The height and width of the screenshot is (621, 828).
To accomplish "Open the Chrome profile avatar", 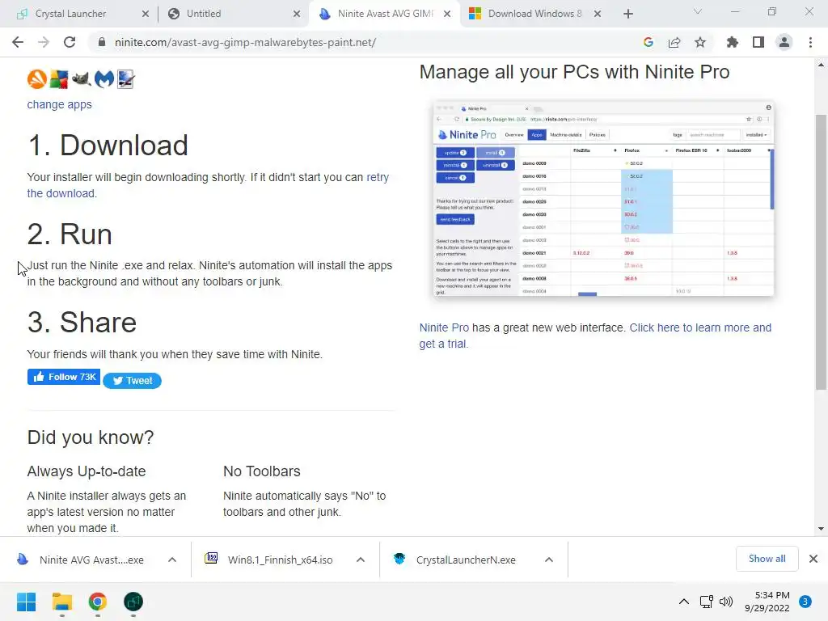I will (x=784, y=42).
